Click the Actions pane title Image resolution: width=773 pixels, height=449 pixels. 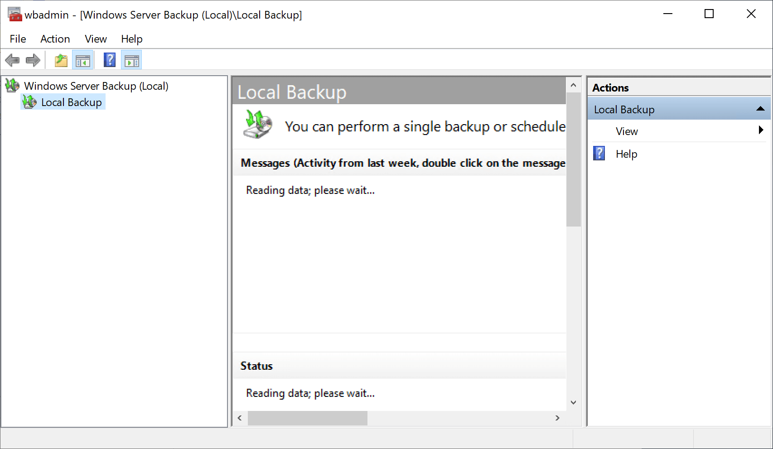[x=610, y=88]
